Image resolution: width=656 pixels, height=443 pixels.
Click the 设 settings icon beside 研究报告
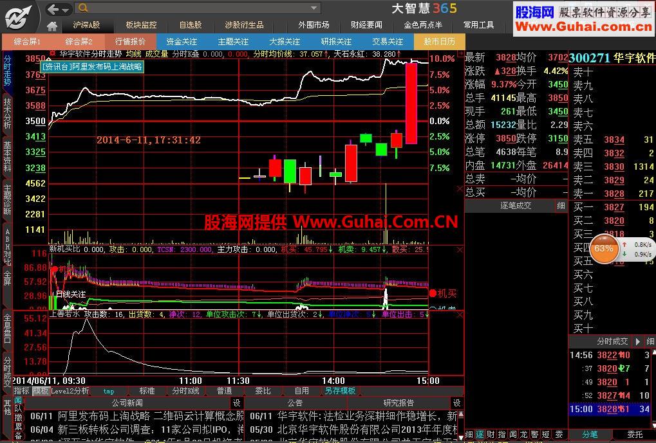[x=456, y=402]
